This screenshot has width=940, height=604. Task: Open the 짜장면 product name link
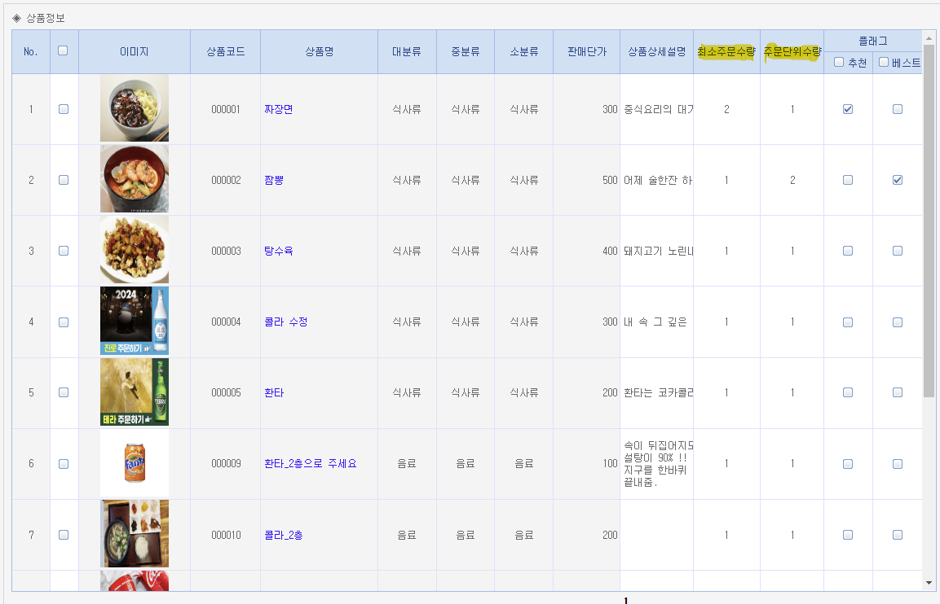tap(278, 109)
